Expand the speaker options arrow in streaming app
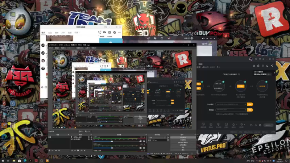 coord(244,125)
